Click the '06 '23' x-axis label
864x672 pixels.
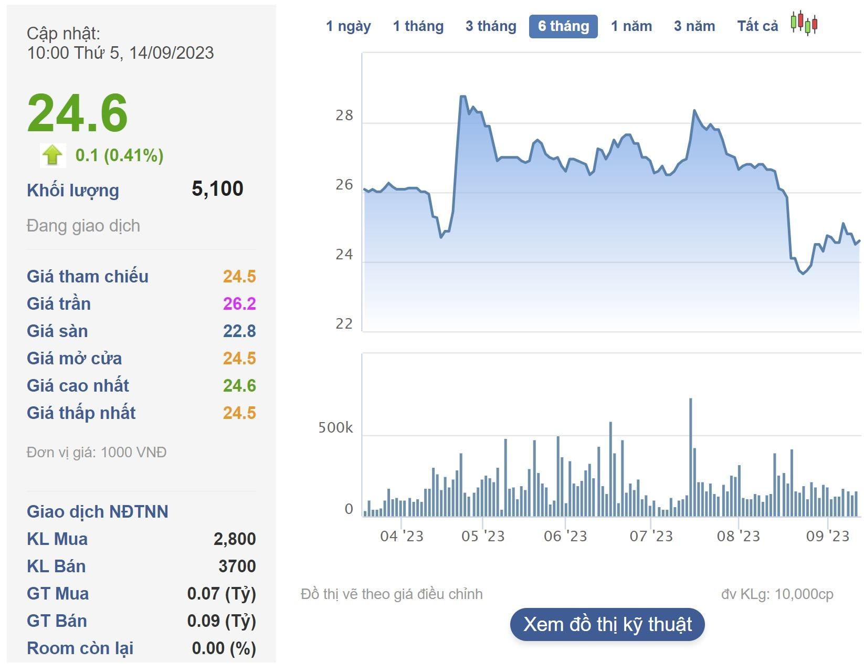(565, 536)
